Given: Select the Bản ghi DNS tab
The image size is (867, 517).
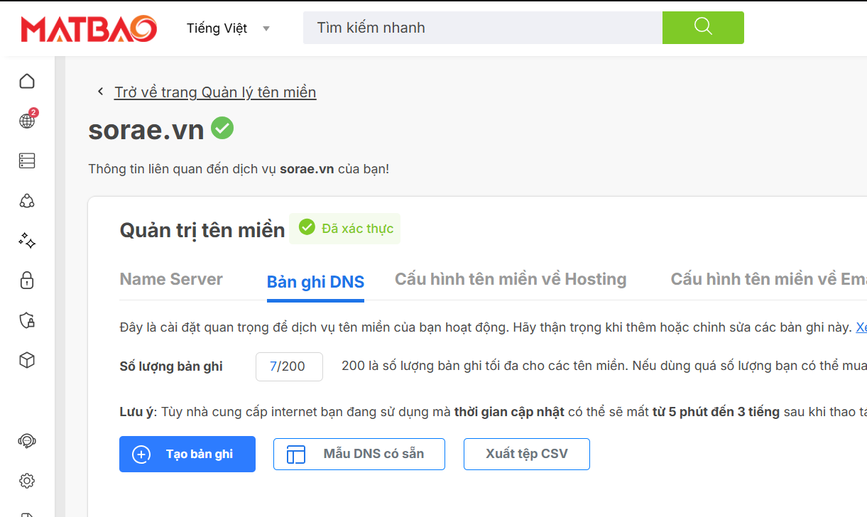Looking at the screenshot, I should pyautogui.click(x=315, y=282).
